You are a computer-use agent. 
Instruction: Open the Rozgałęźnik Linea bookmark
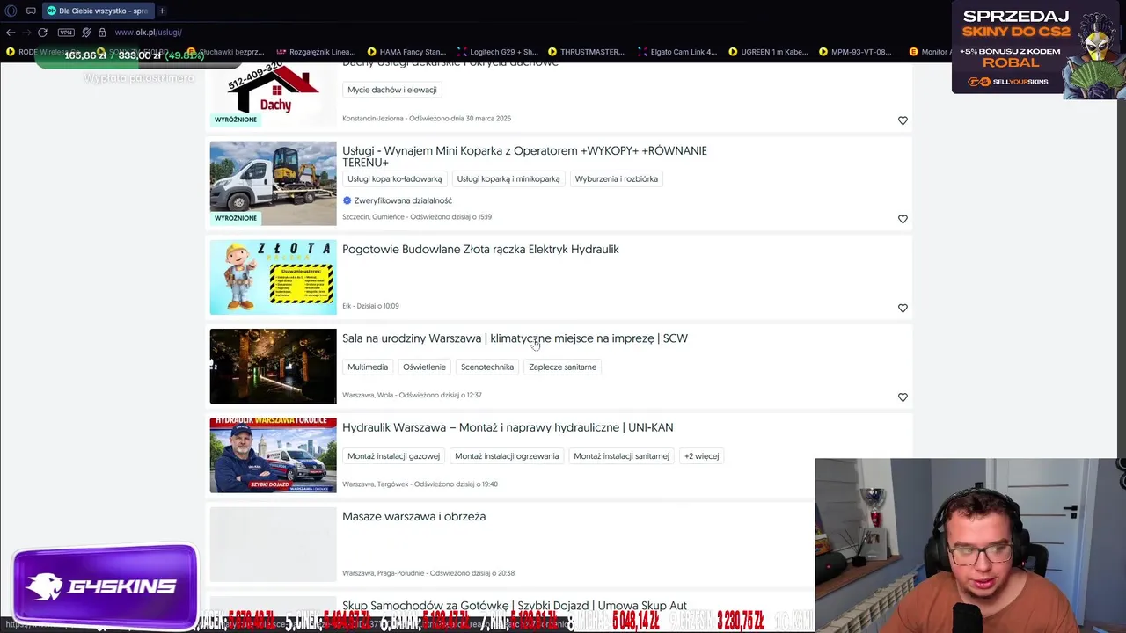(316, 52)
